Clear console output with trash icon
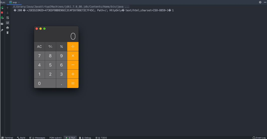 pyautogui.click(x=8, y=32)
